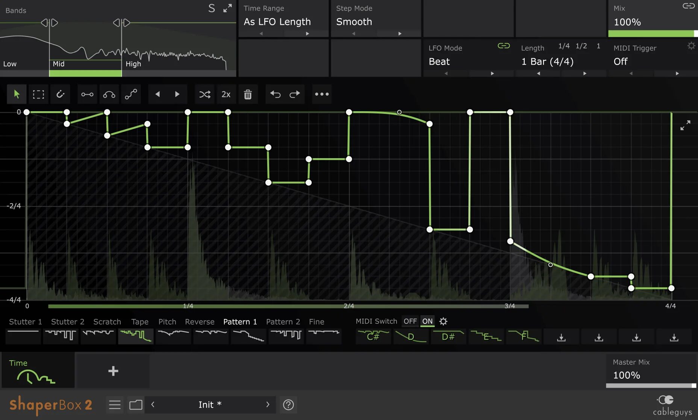Click the Step Mode left arrow

[x=353, y=33]
